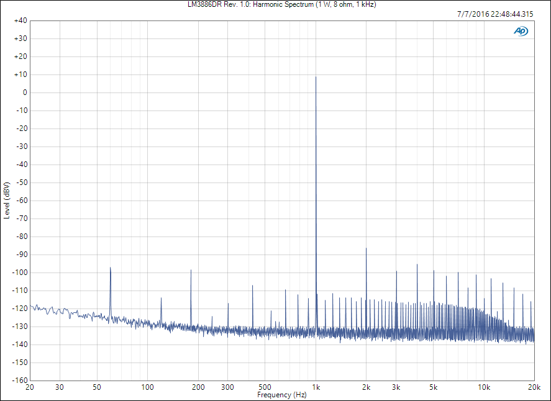Click the '50' frequency axis label

97,387
